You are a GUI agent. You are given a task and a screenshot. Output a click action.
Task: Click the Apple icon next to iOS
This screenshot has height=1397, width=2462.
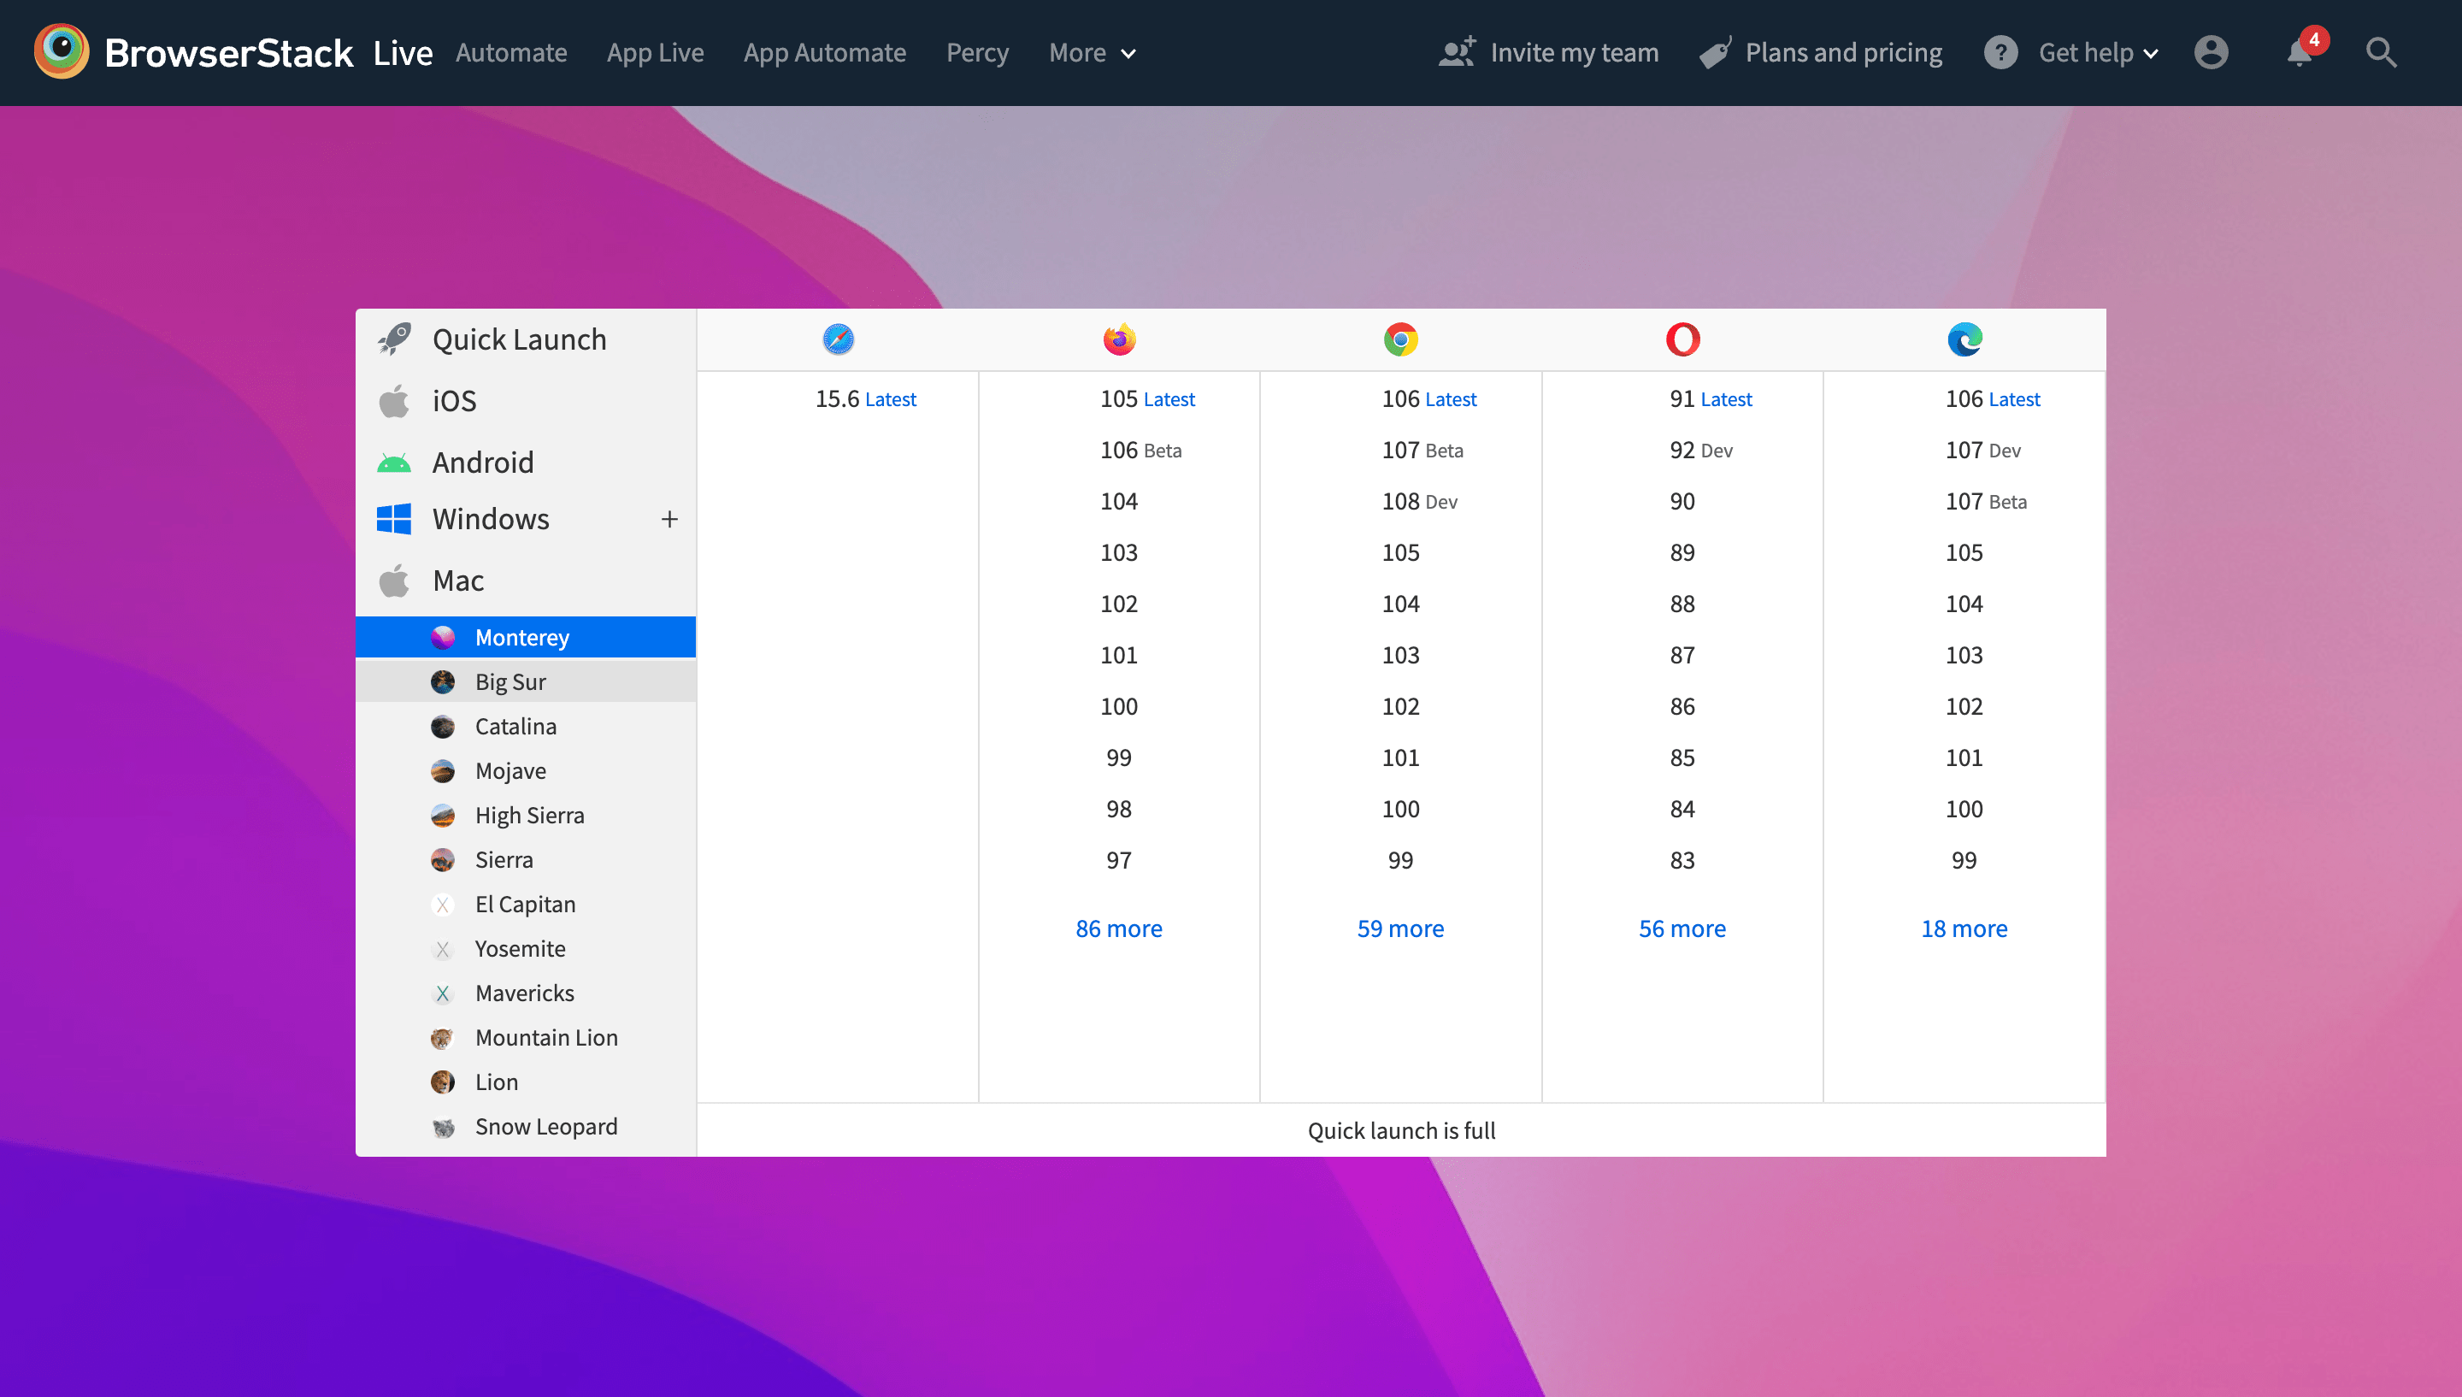394,400
